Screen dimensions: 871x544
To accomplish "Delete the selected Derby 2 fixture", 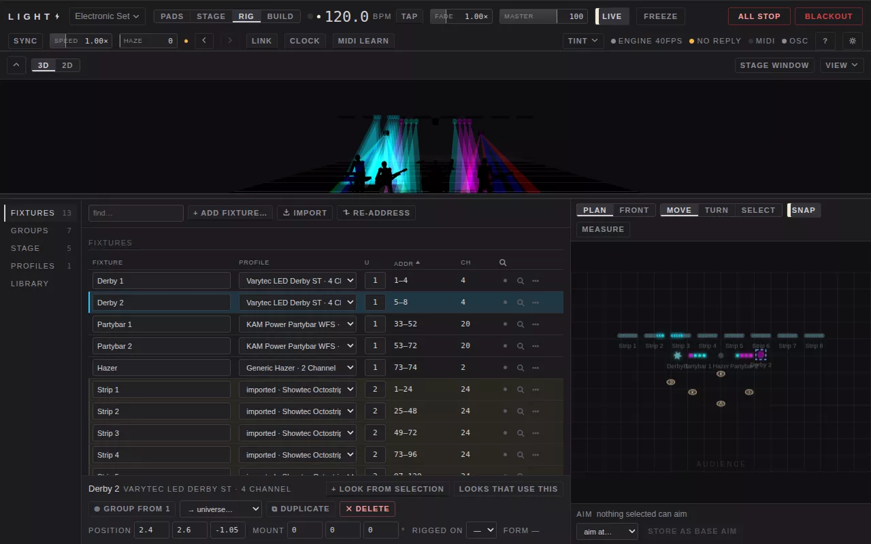I will [367, 509].
